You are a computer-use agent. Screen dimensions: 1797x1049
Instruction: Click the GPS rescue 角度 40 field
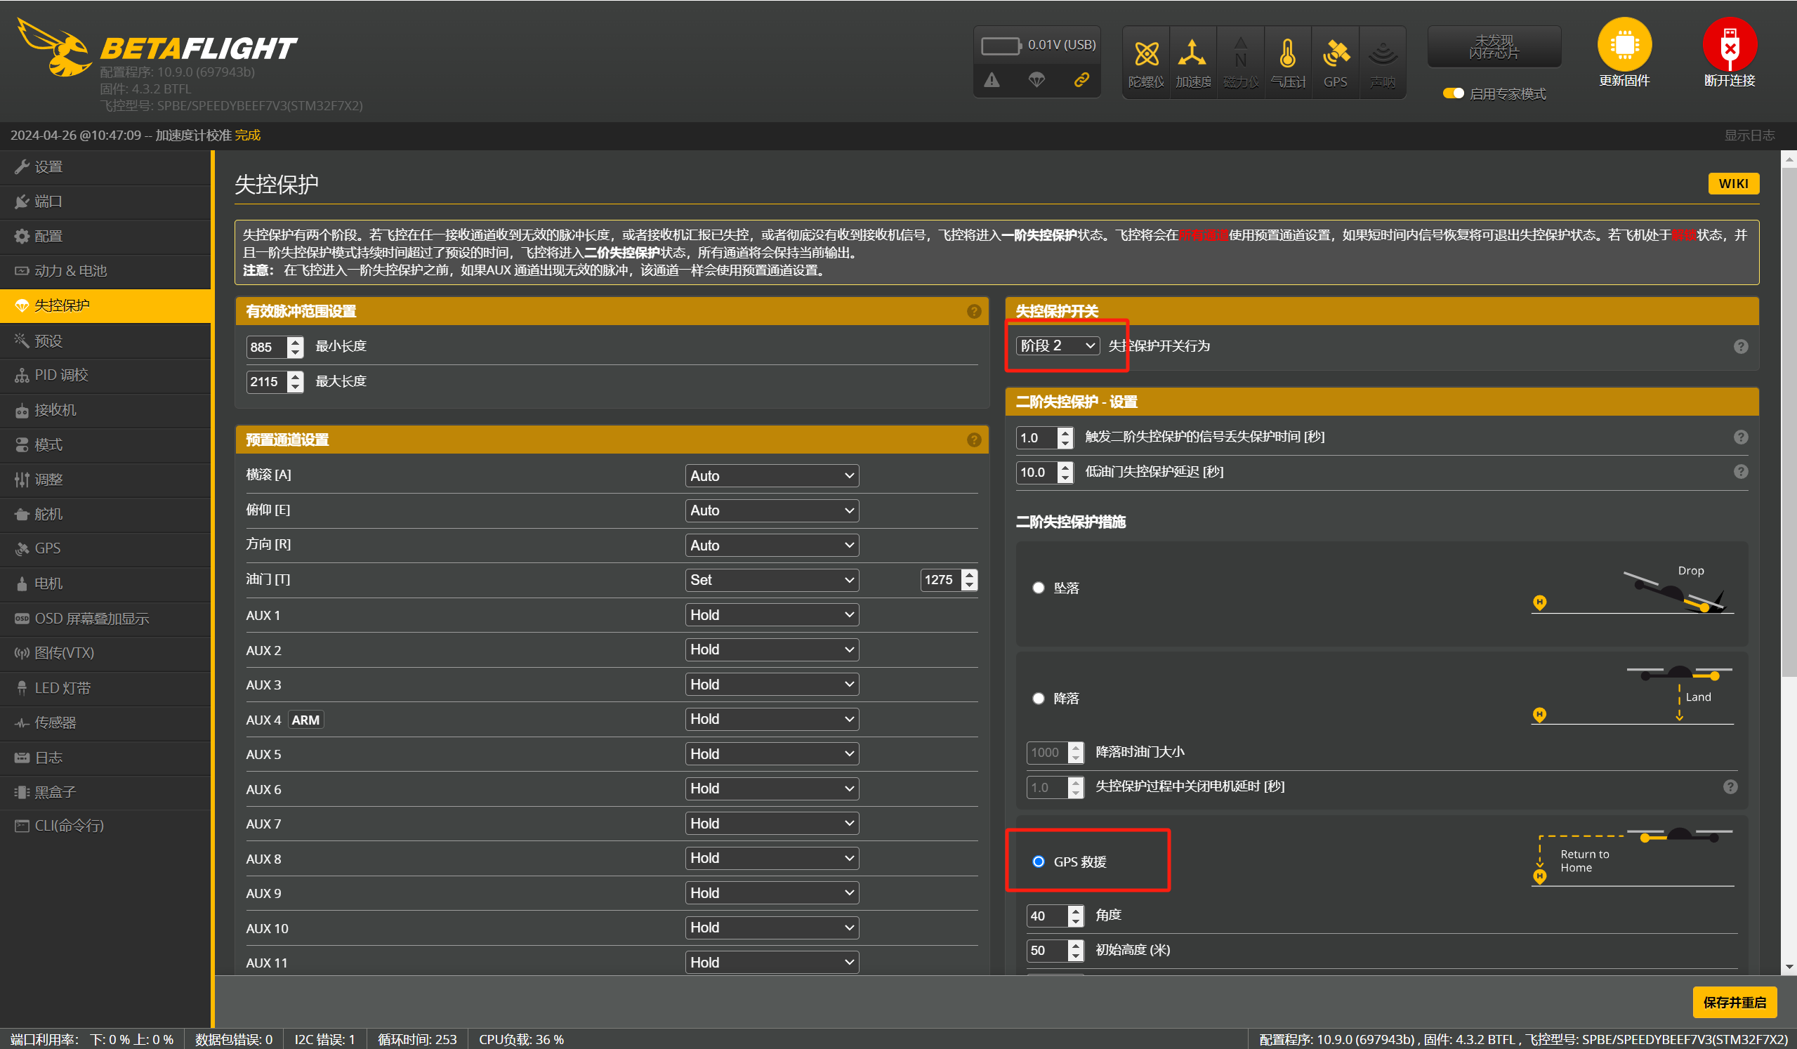pos(1055,916)
